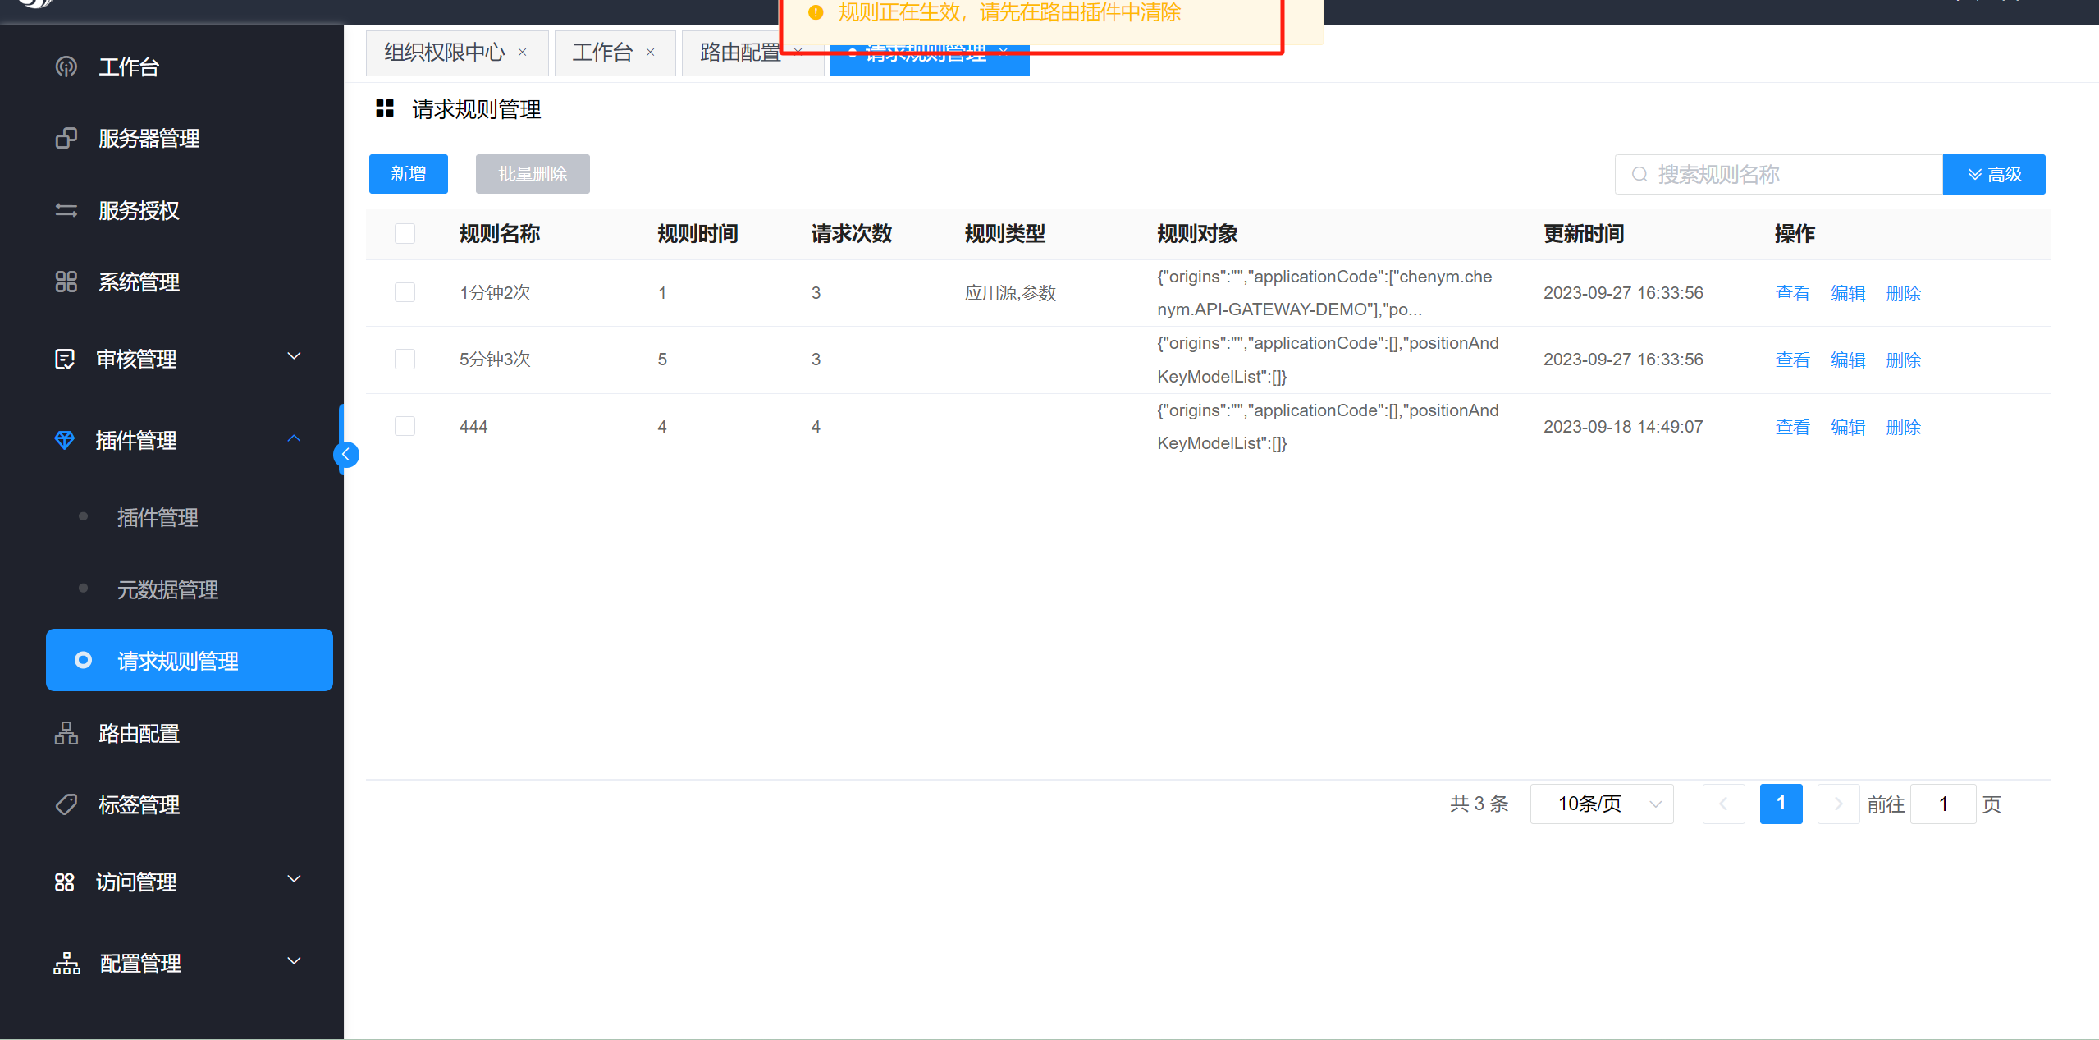
Task: Click the 规则名称 column header
Action: pyautogui.click(x=499, y=234)
